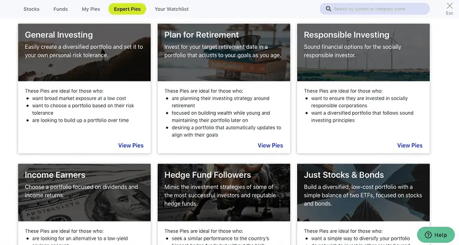This screenshot has width=459, height=245.
Task: Switch to the Stocks tab
Action: [x=32, y=9]
